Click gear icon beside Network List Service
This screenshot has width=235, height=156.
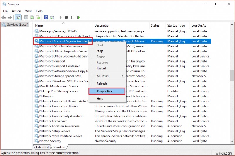point(36,121)
